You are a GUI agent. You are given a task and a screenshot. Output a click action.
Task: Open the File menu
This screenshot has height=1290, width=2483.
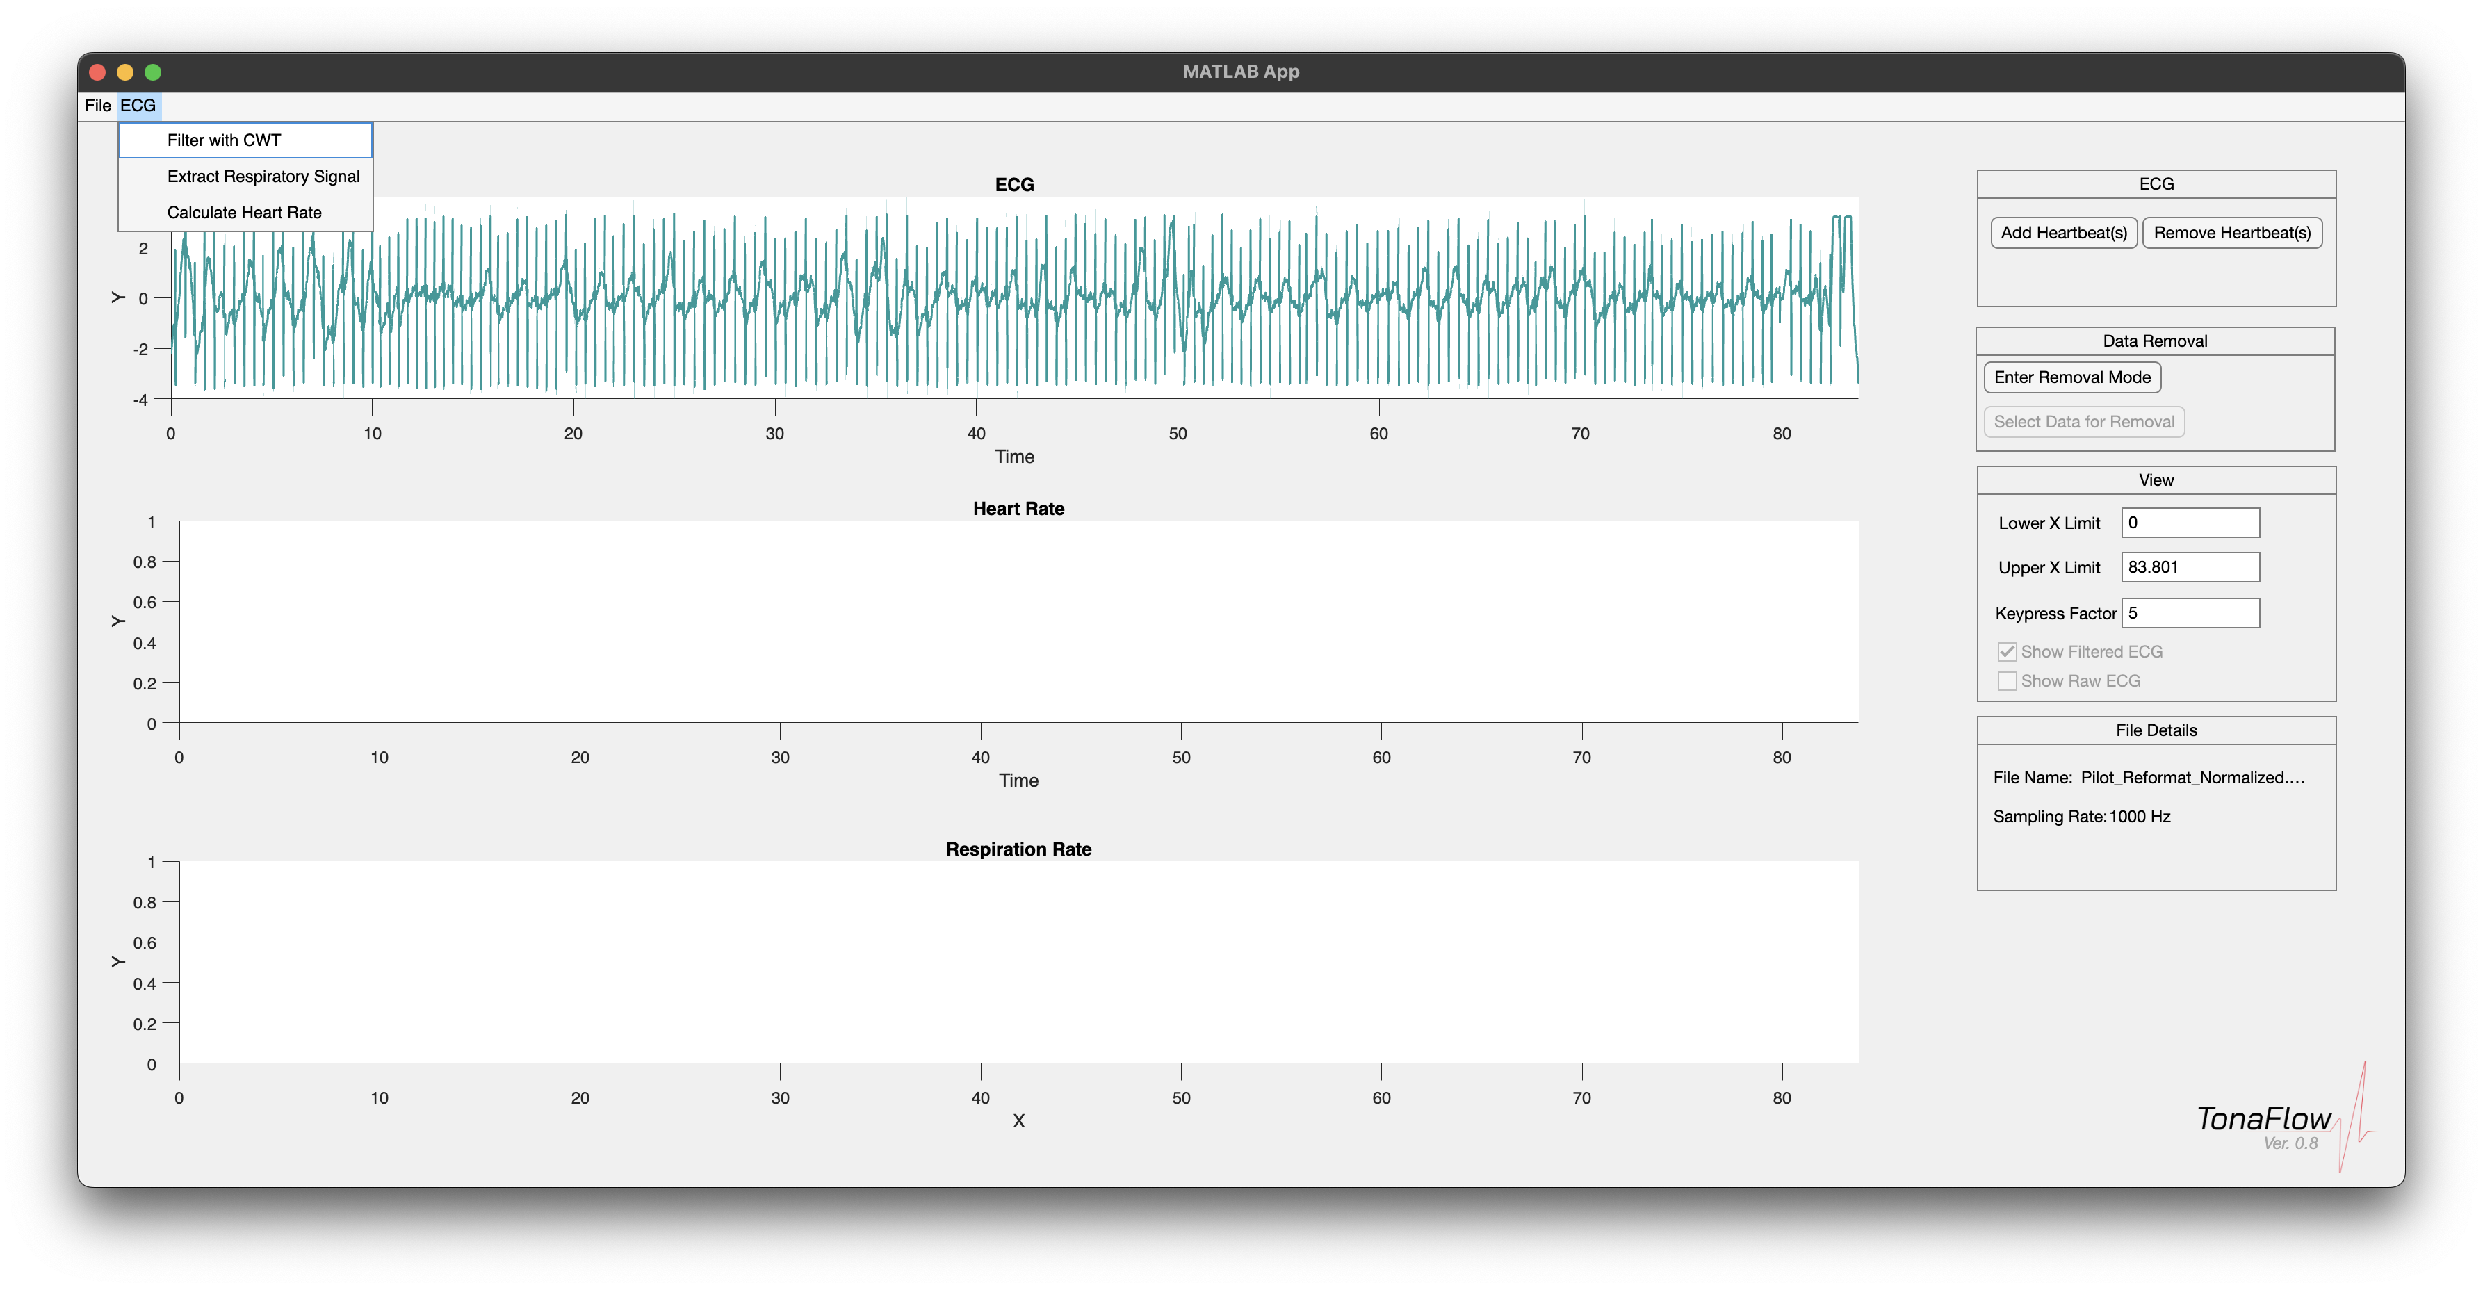tap(97, 106)
